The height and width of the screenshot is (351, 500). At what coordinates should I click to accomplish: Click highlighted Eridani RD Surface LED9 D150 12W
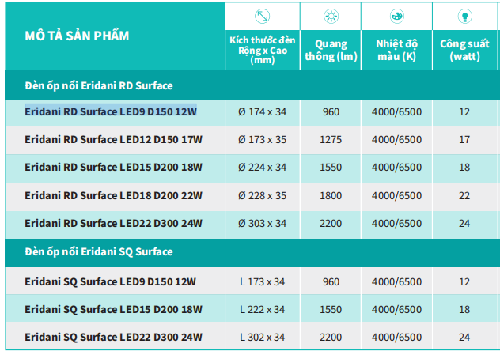click(111, 111)
